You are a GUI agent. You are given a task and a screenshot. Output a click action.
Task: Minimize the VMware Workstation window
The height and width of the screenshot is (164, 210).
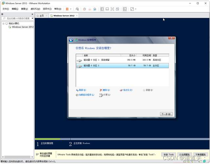(x=190, y=3)
